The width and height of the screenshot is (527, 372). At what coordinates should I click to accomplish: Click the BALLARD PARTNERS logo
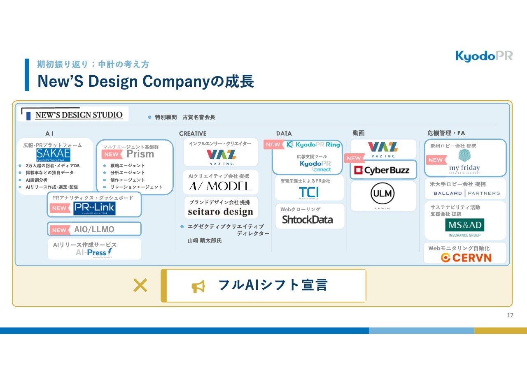[x=466, y=193]
